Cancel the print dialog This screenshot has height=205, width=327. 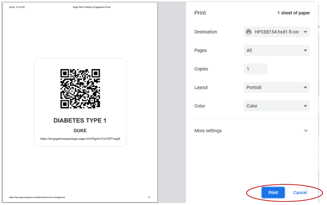[x=300, y=192]
